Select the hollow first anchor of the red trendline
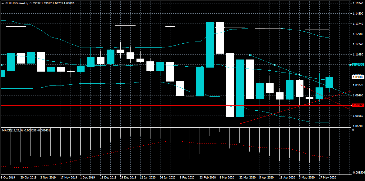 point(300,85)
